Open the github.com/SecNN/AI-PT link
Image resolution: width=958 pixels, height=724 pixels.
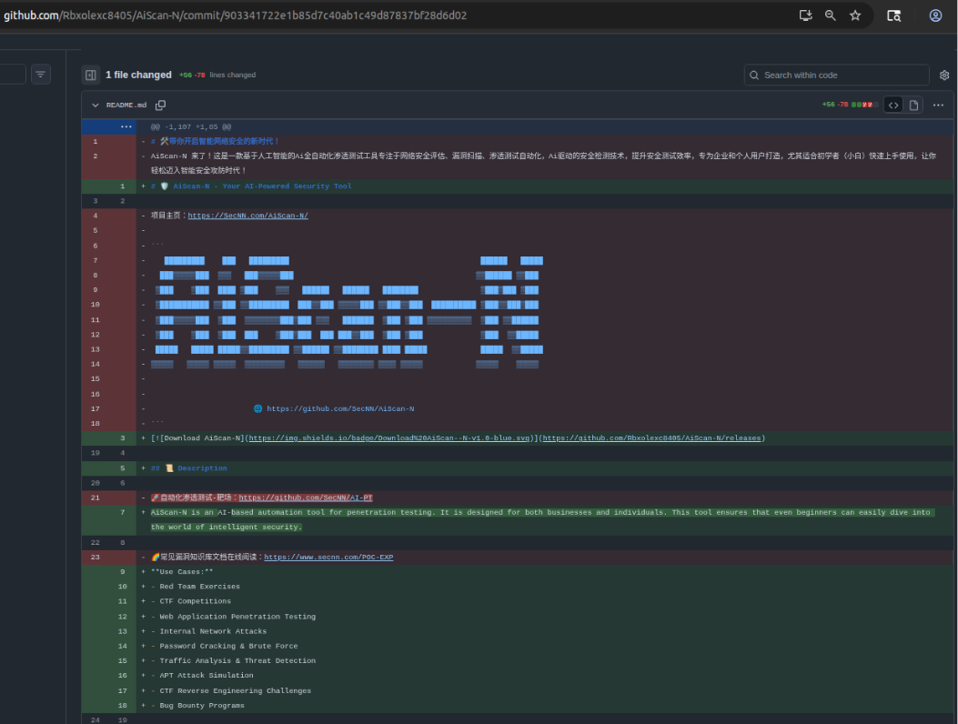(x=305, y=498)
